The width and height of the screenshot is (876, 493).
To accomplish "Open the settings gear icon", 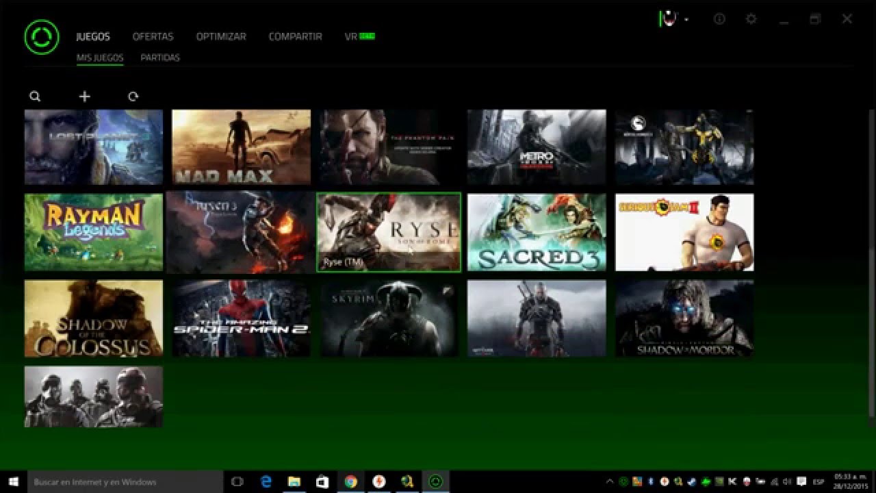I will click(751, 19).
